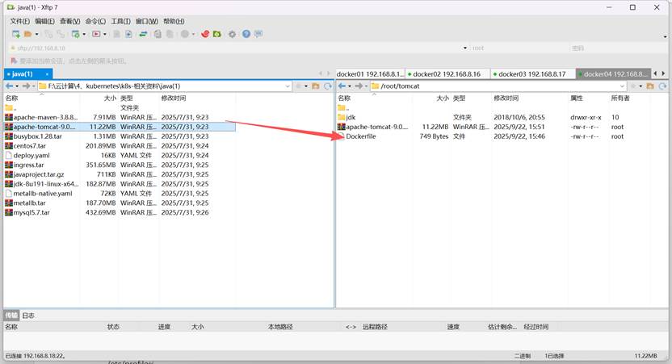Screen dimensions: 672x364
Task: Click the remote pane refresh icon
Action: 662,86
